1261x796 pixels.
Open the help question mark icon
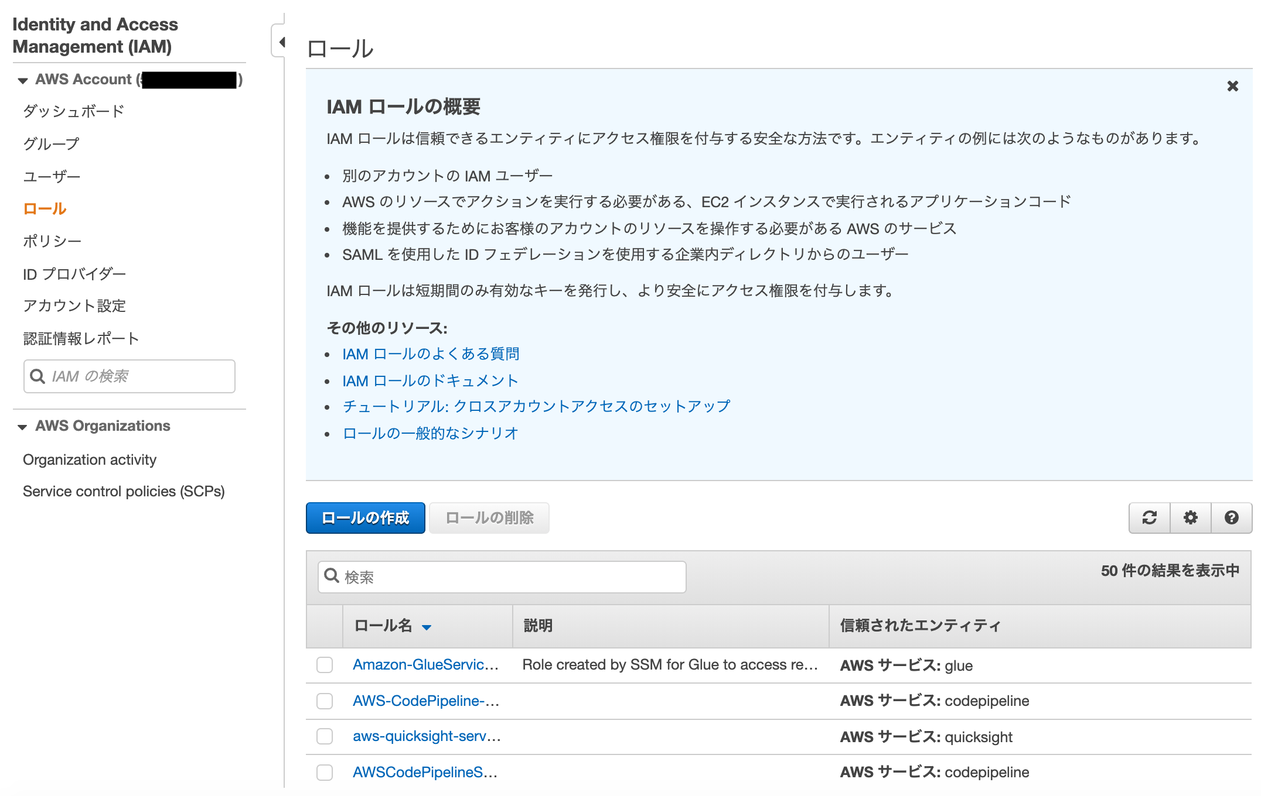1231,517
